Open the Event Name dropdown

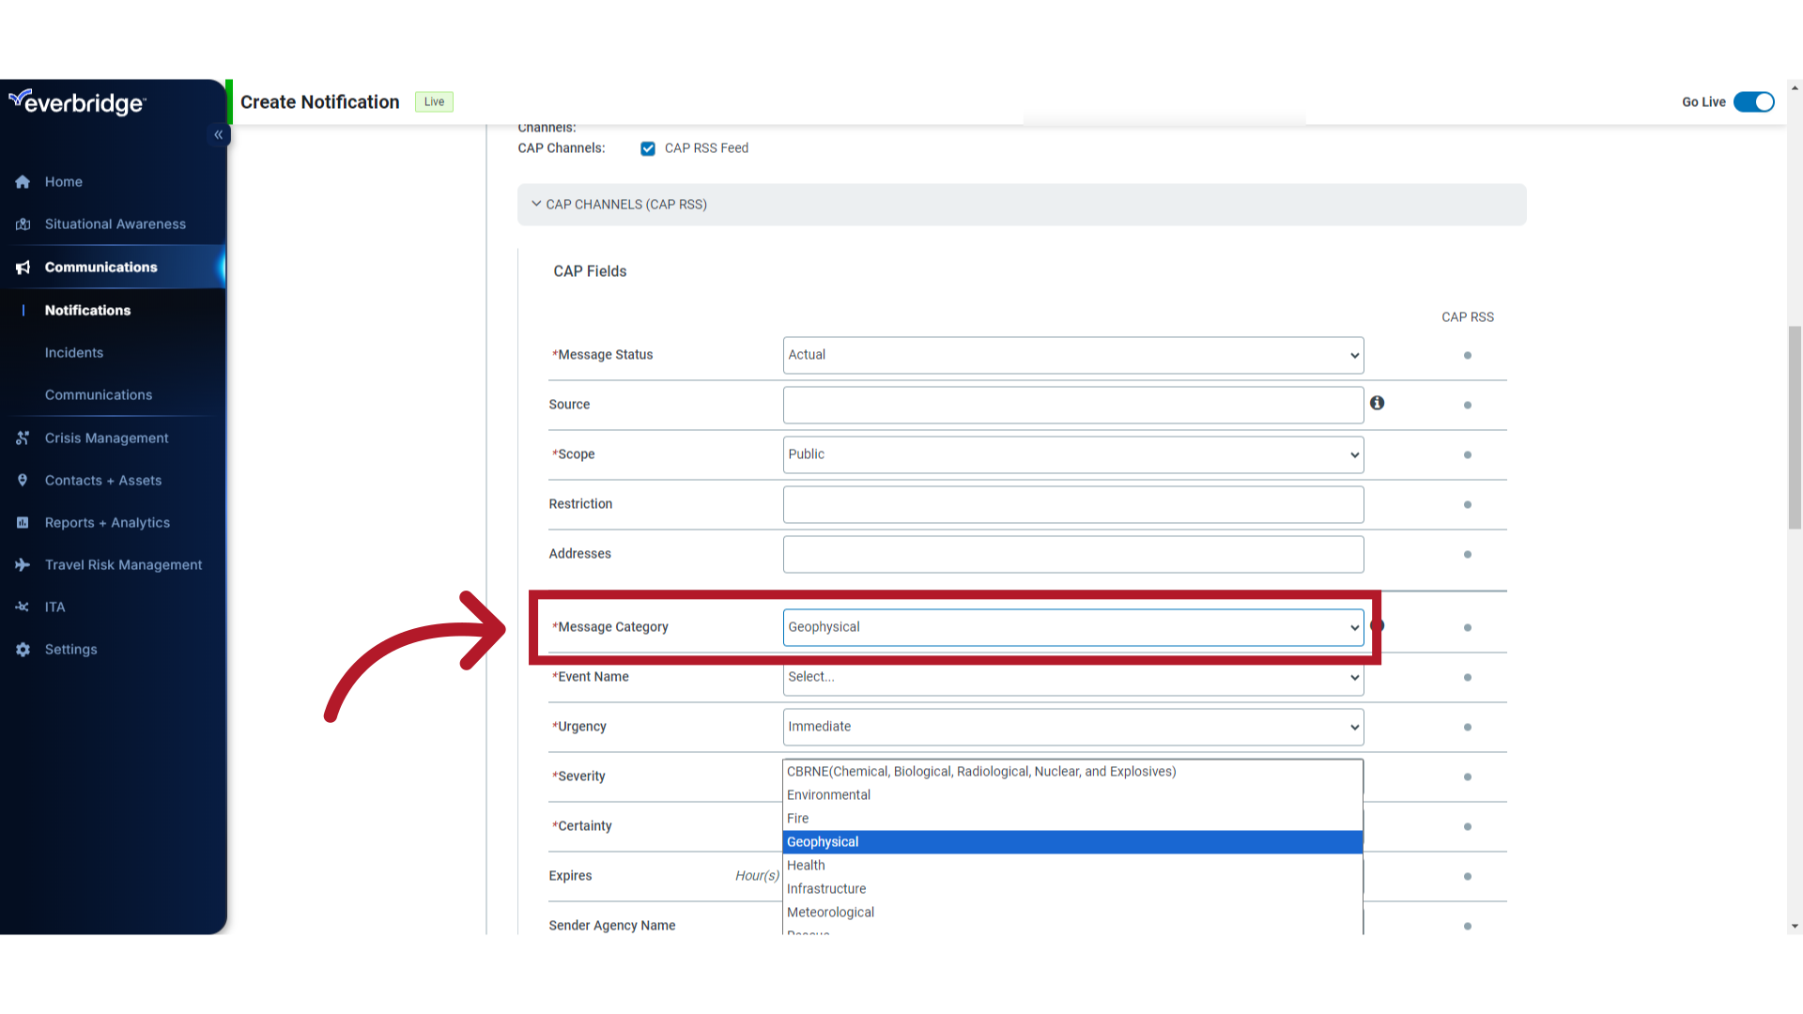tap(1073, 677)
